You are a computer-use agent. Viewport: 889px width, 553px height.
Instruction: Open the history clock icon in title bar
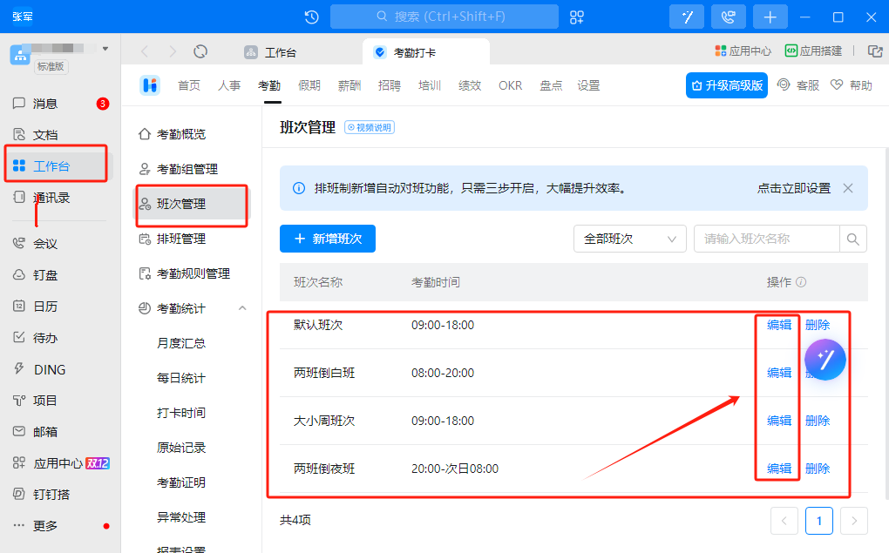pos(311,17)
